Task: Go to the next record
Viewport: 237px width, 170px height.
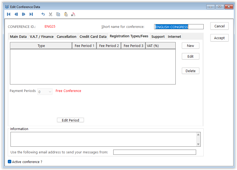Action: click(x=24, y=14)
